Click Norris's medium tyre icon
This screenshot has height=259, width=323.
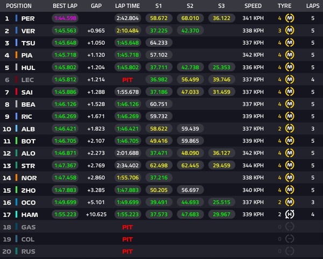(x=290, y=178)
